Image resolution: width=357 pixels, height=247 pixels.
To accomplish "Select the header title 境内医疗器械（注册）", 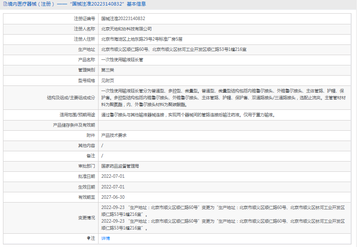I will pyautogui.click(x=32, y=4).
